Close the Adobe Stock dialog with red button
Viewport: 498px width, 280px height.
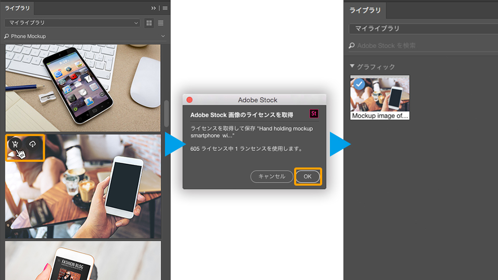click(x=190, y=100)
